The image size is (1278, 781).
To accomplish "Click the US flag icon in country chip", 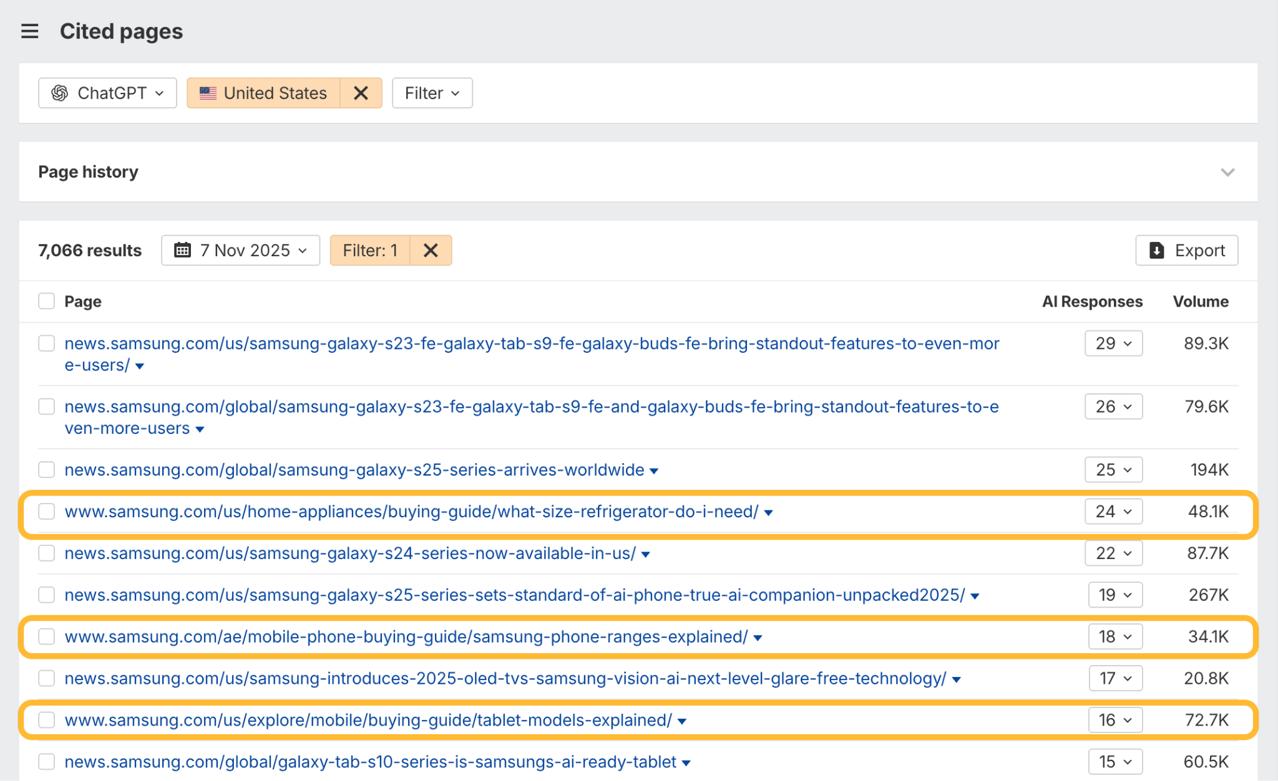I will [208, 92].
